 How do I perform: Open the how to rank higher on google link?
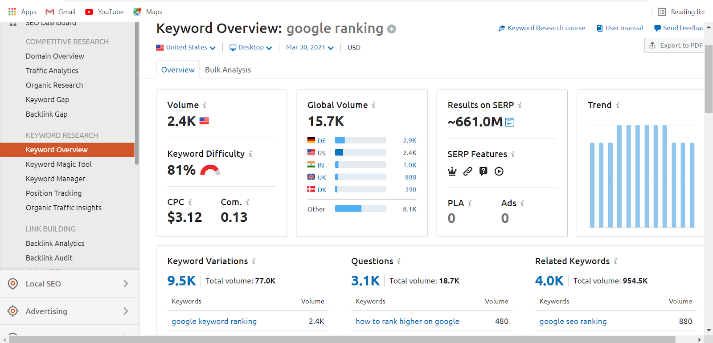407,322
